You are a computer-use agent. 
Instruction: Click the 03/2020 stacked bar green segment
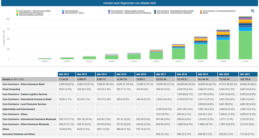[223, 49]
